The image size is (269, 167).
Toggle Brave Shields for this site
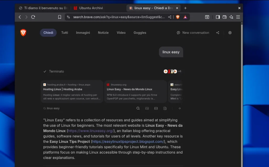click(178, 17)
